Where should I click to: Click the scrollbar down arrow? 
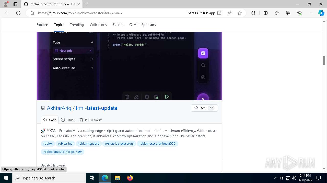[x=324, y=169]
